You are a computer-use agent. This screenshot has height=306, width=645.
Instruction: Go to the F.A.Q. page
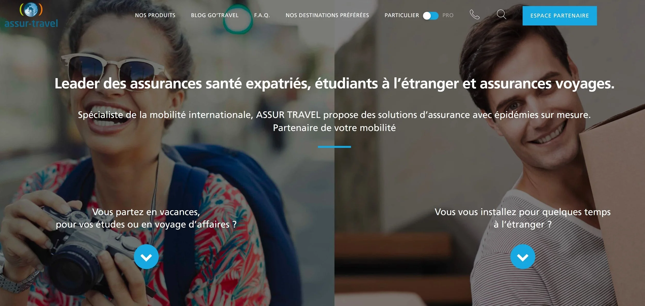coord(262,15)
